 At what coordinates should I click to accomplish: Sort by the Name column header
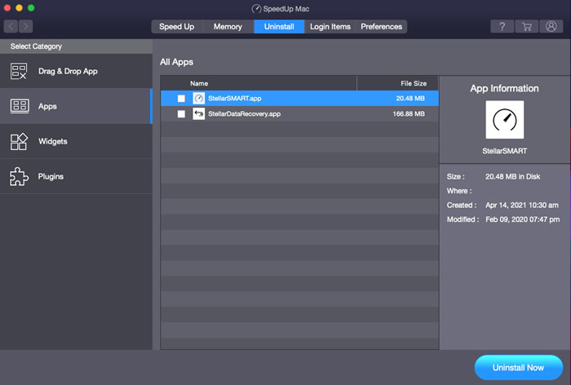click(199, 83)
